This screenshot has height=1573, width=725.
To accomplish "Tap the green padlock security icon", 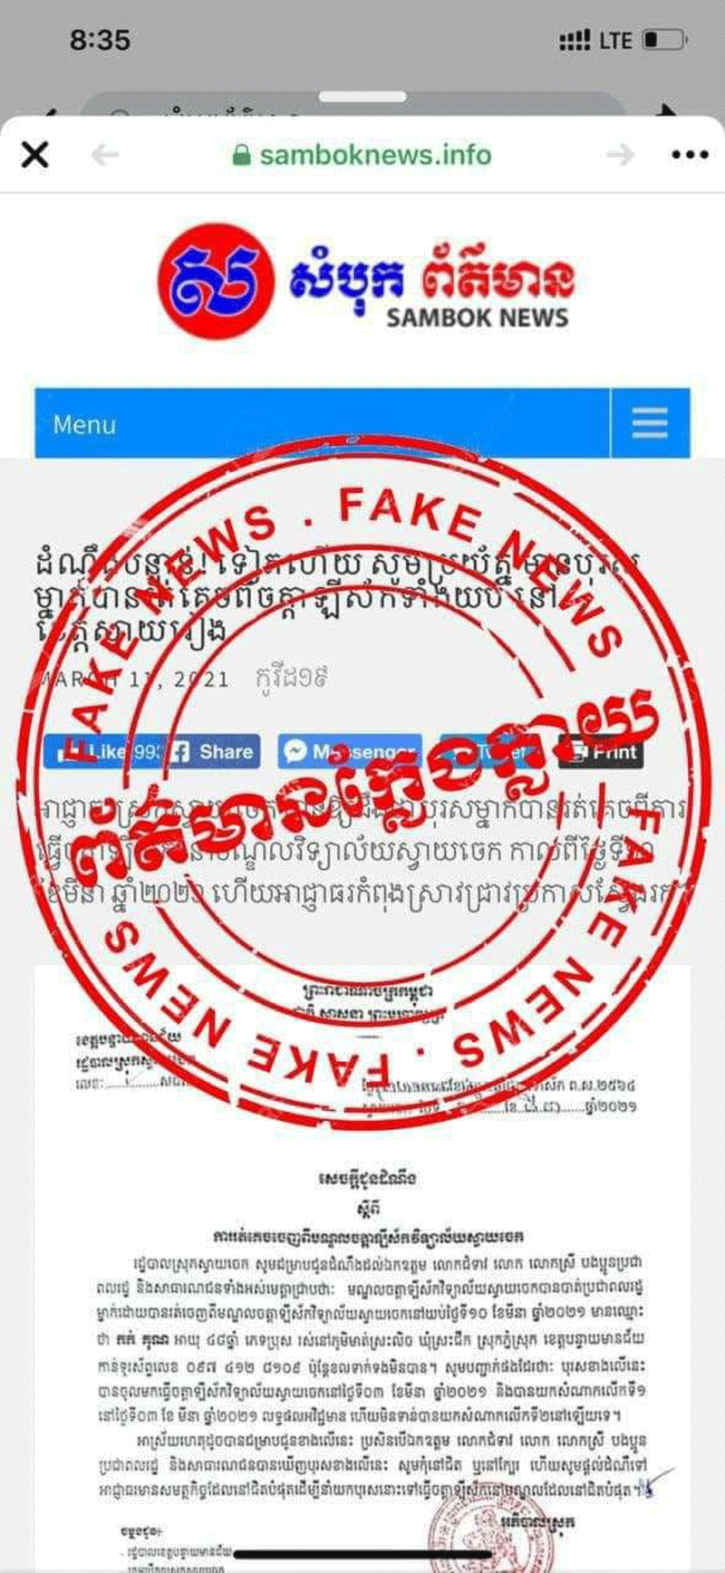I will point(241,155).
